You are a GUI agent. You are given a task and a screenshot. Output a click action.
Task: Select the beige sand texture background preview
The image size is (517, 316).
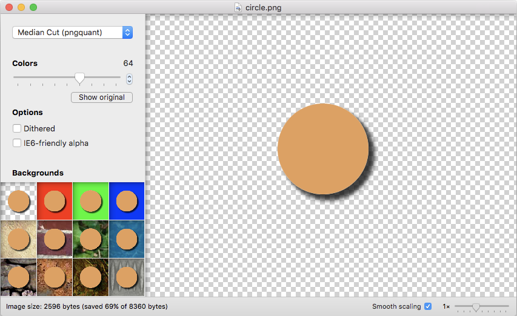[x=18, y=239]
